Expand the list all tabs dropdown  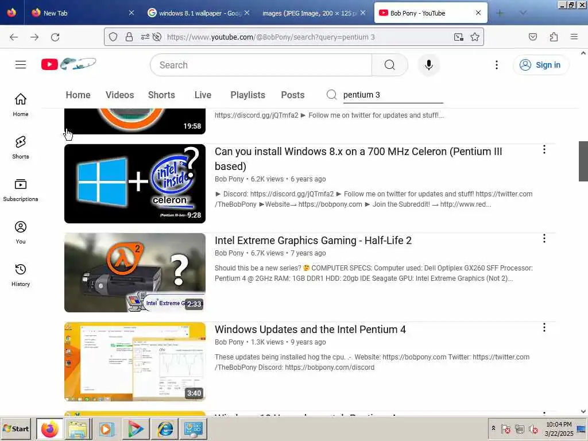523,13
